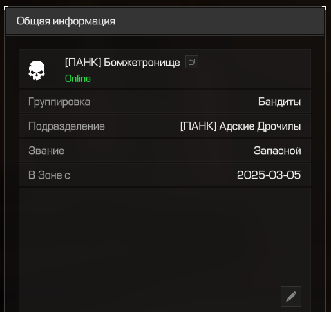Select the Запасной rank value
Viewport: 331px width, 312px height.
tap(278, 151)
